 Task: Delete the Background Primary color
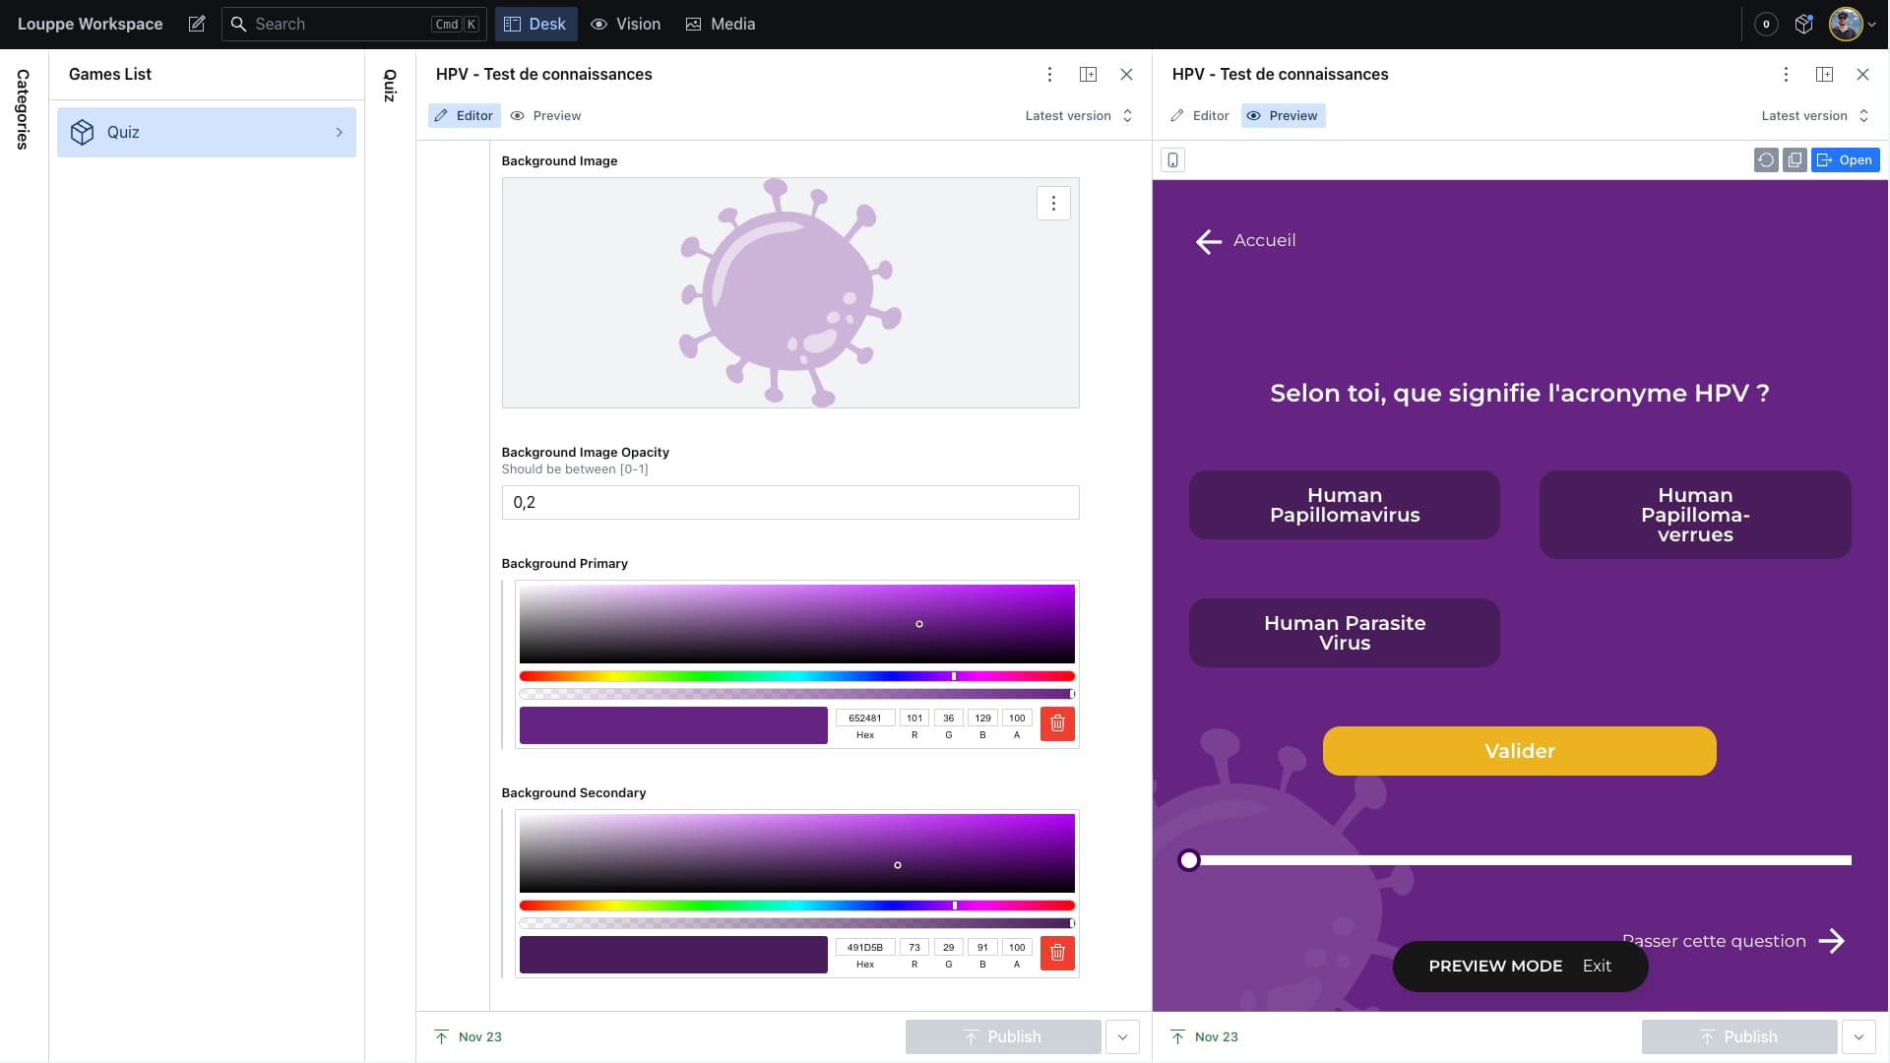(1057, 724)
